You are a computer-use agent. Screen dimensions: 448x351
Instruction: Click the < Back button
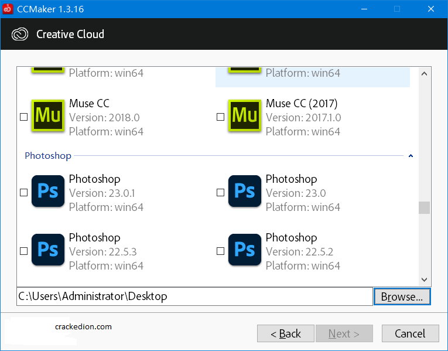pos(285,333)
